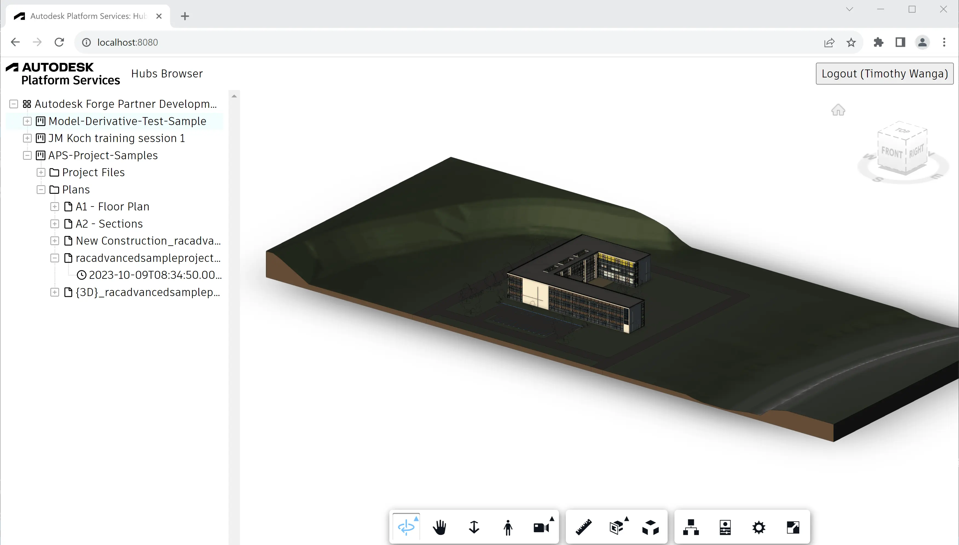Select the JM Koch training session 1
Image resolution: width=959 pixels, height=545 pixels.
click(x=117, y=138)
